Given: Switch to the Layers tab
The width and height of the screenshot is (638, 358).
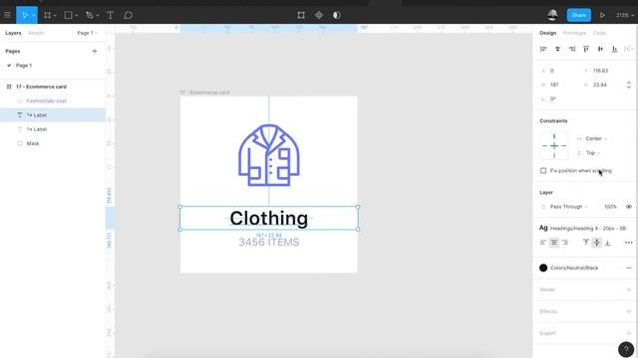Looking at the screenshot, I should click(x=13, y=33).
